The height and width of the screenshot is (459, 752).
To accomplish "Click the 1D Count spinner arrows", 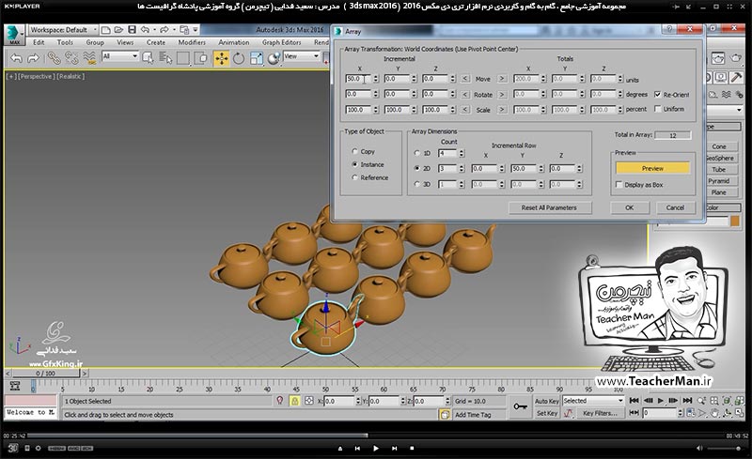I will 462,153.
